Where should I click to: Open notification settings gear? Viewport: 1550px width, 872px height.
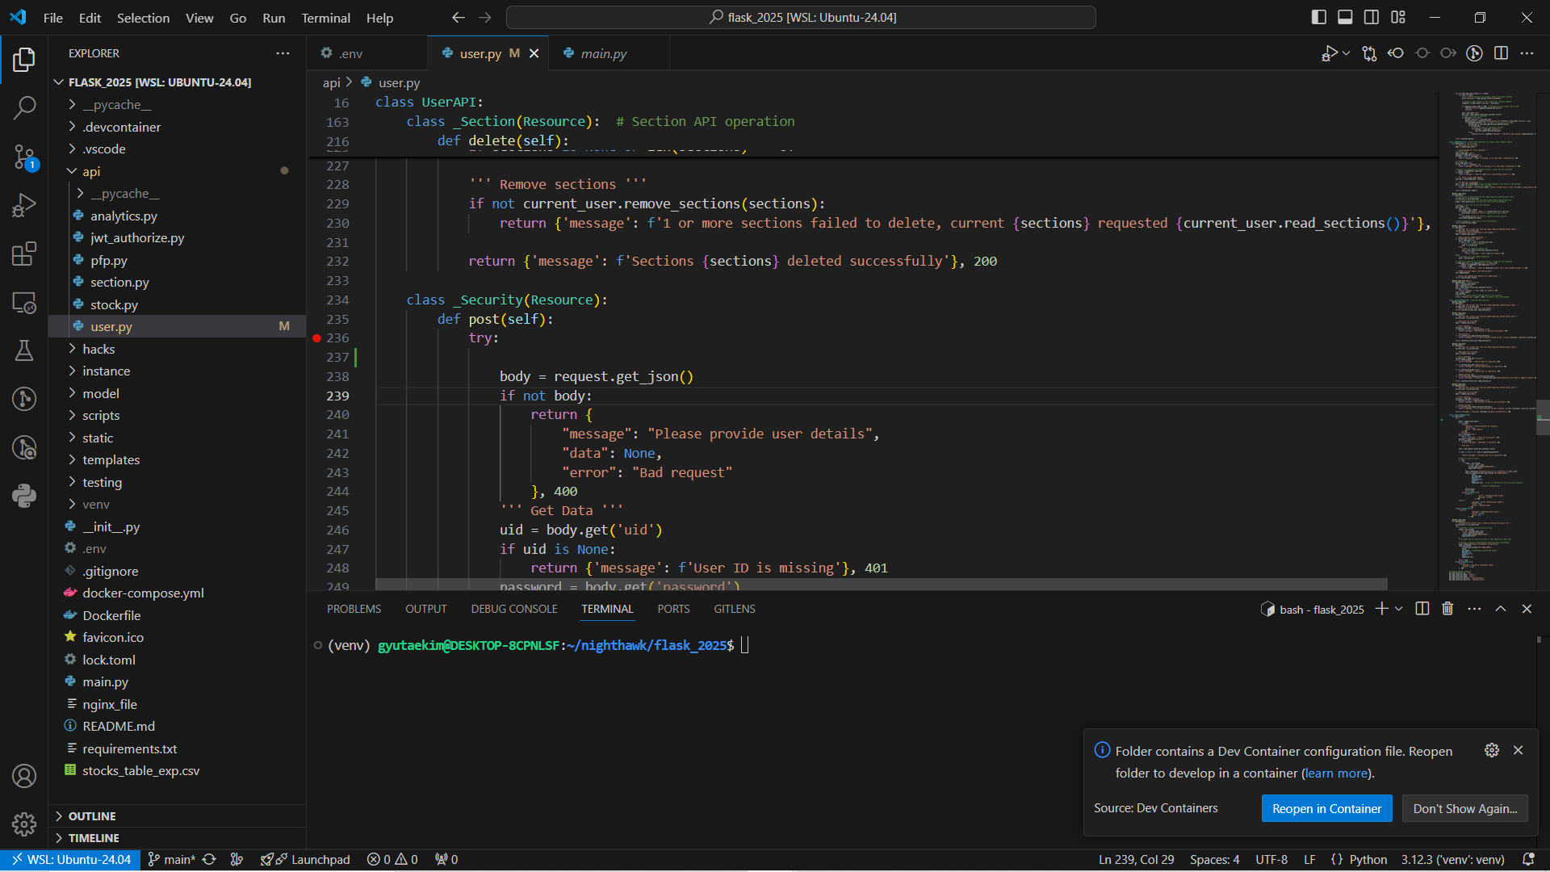(1492, 750)
